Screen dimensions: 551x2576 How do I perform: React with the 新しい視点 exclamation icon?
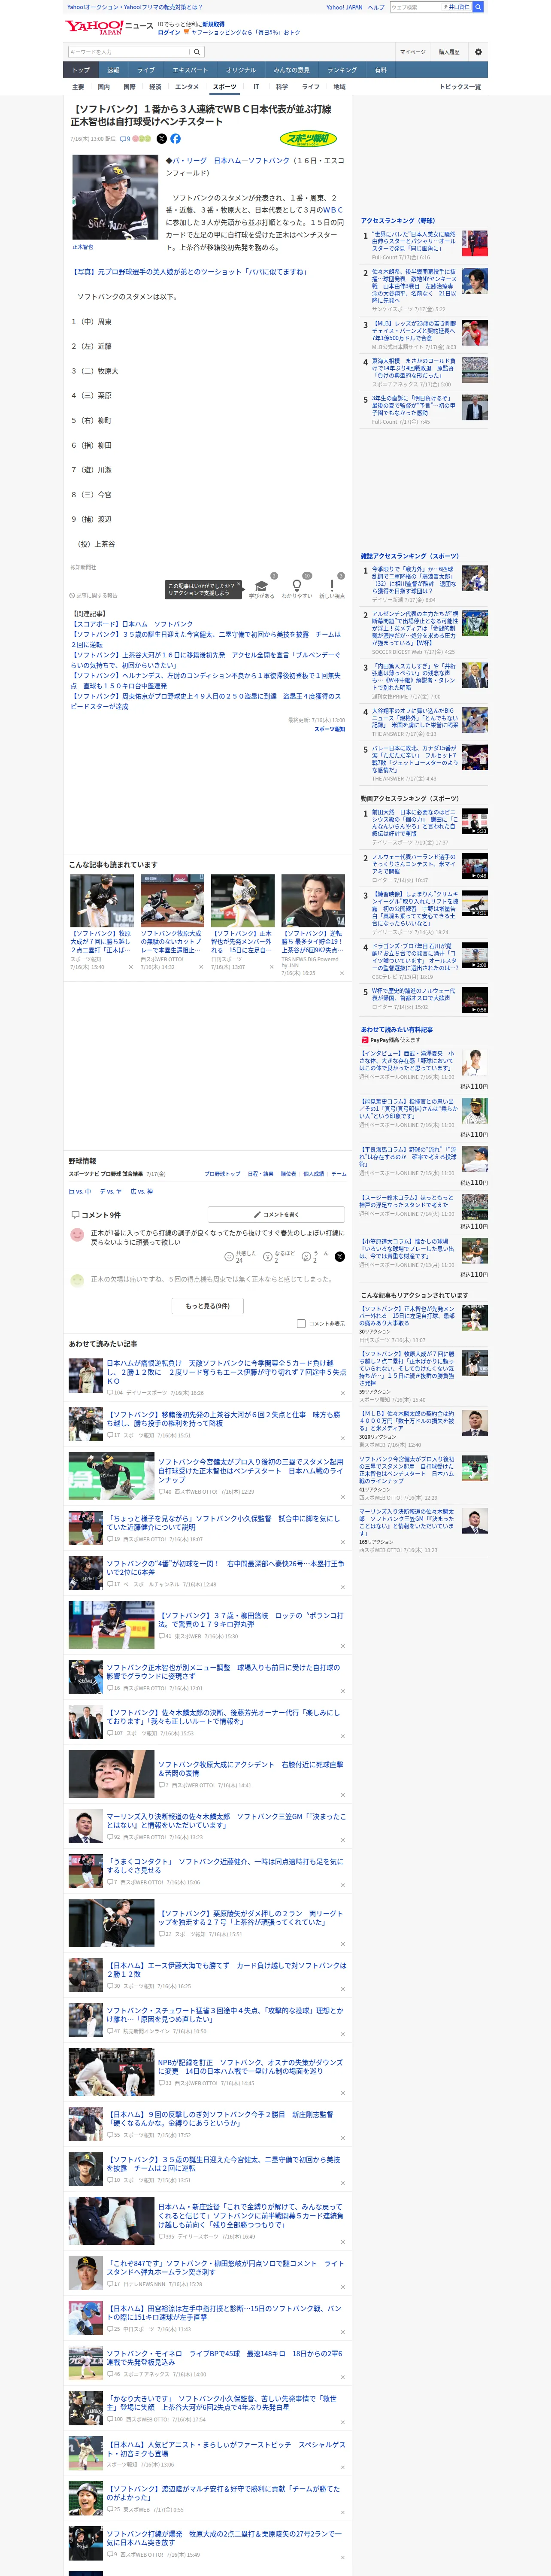pyautogui.click(x=332, y=586)
